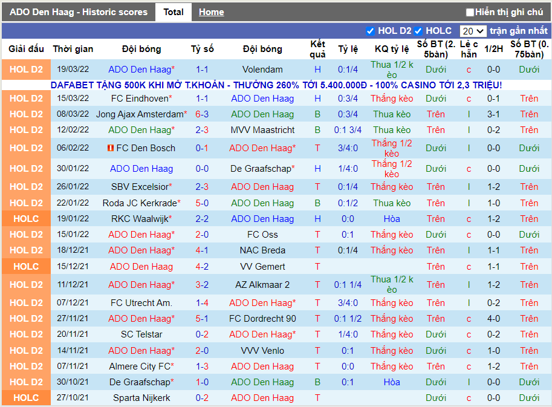Click the 2-3 score of MVV Maastricht match
The width and height of the screenshot is (552, 407).
click(x=202, y=130)
